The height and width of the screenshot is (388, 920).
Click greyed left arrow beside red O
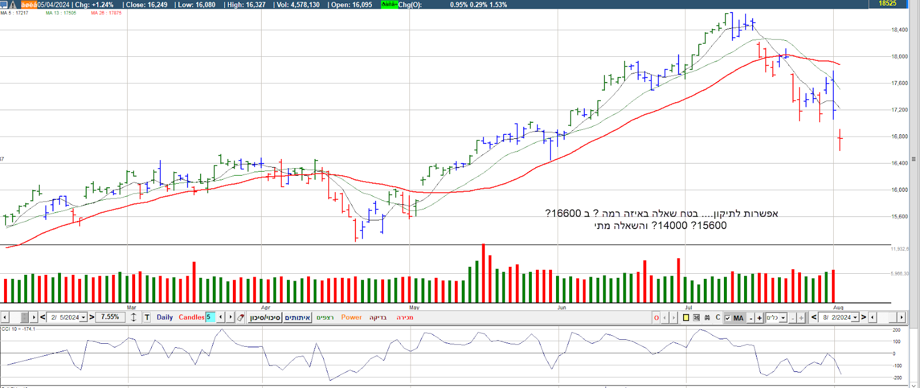[665, 318]
